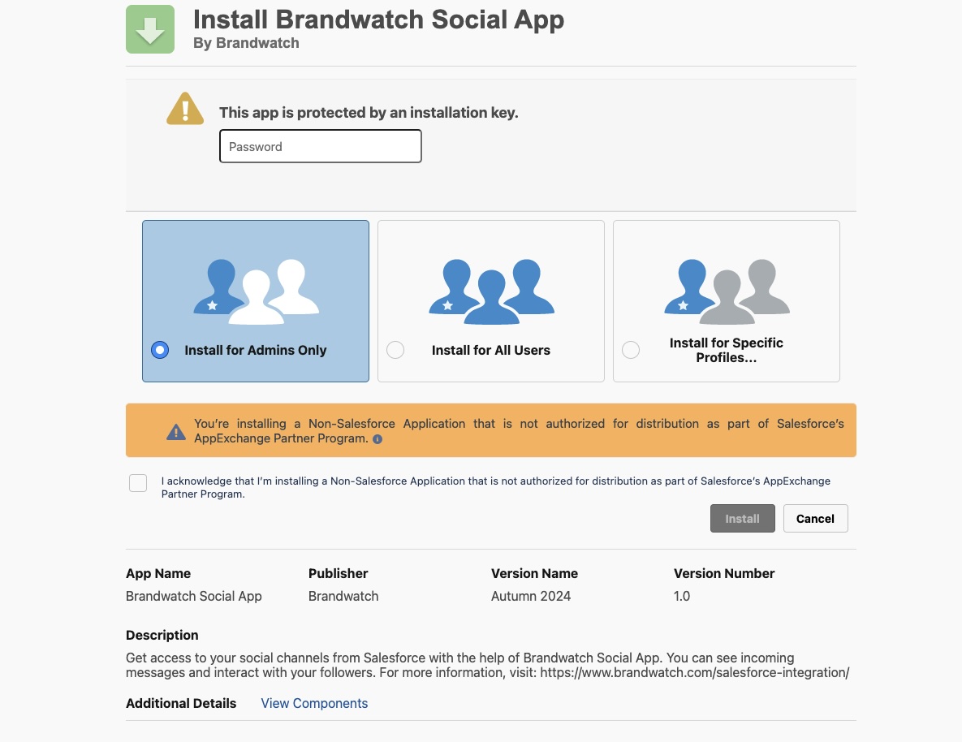Screen dimensions: 962x742
Task: Click the 'Description' heading
Action: [x=162, y=635]
